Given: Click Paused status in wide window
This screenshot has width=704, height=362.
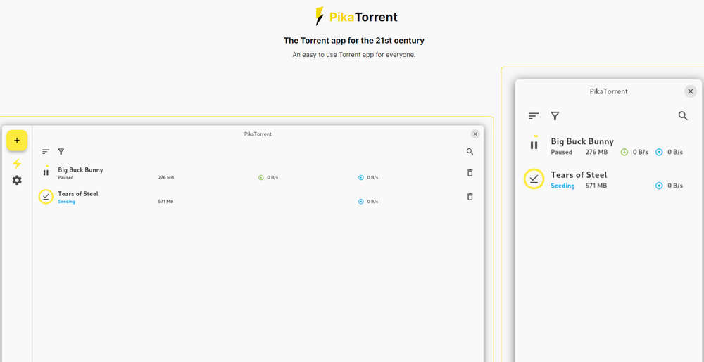Looking at the screenshot, I should [65, 177].
